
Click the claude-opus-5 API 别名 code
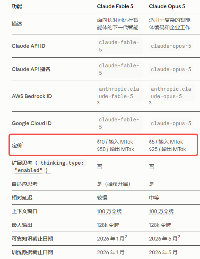click(x=171, y=69)
